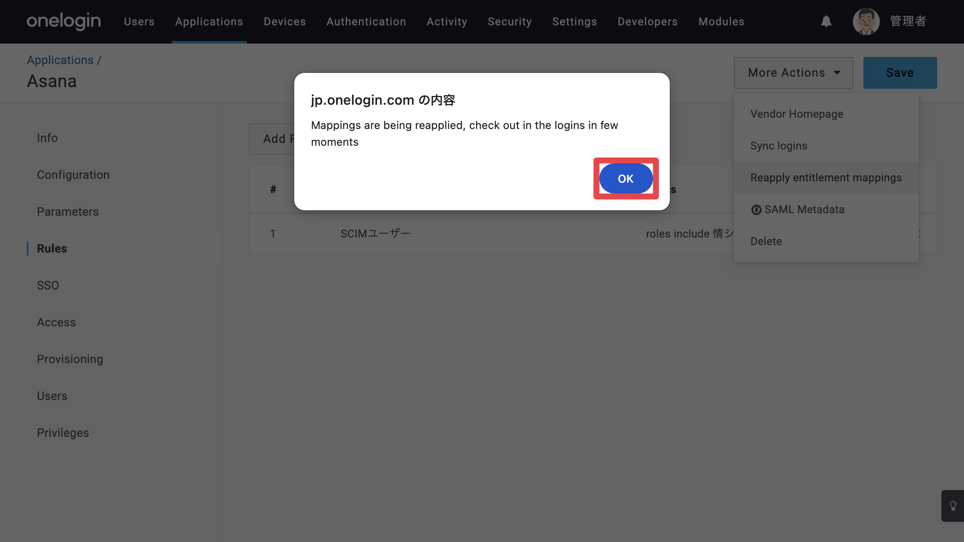This screenshot has width=964, height=542.
Task: Choose Reapply entitlement mappings
Action: (x=826, y=178)
